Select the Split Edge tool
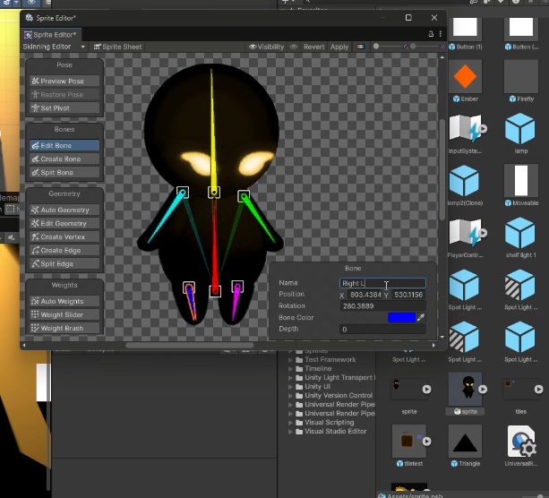The width and height of the screenshot is (549, 498). click(64, 263)
